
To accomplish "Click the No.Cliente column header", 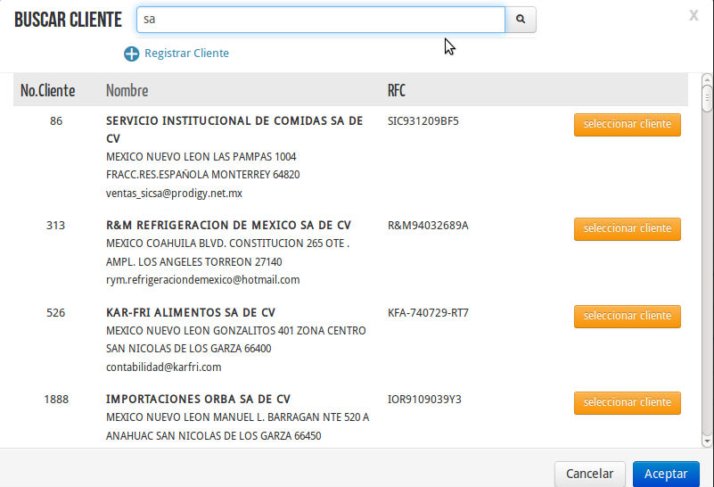I will pyautogui.click(x=48, y=91).
